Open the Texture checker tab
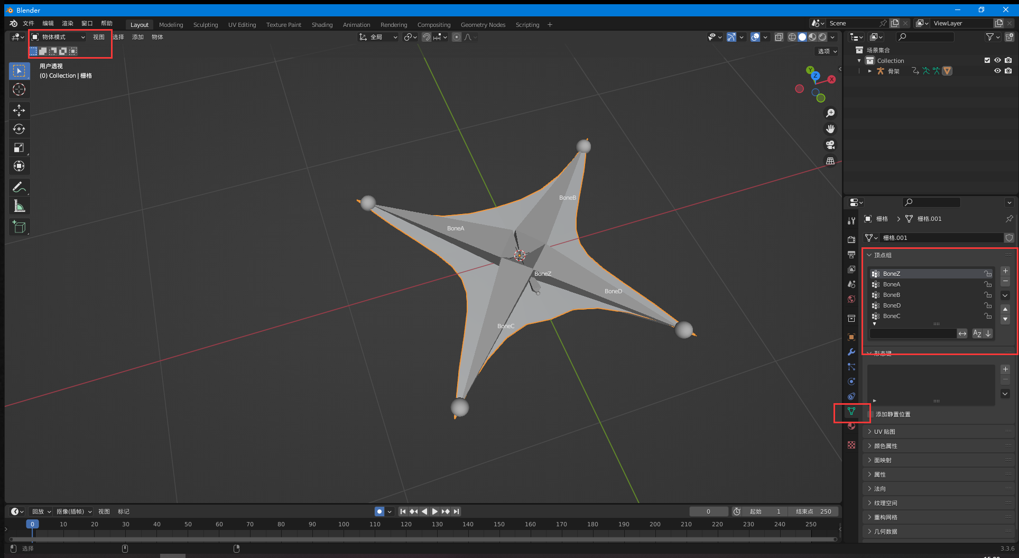Viewport: 1019px width, 558px height. [x=851, y=445]
